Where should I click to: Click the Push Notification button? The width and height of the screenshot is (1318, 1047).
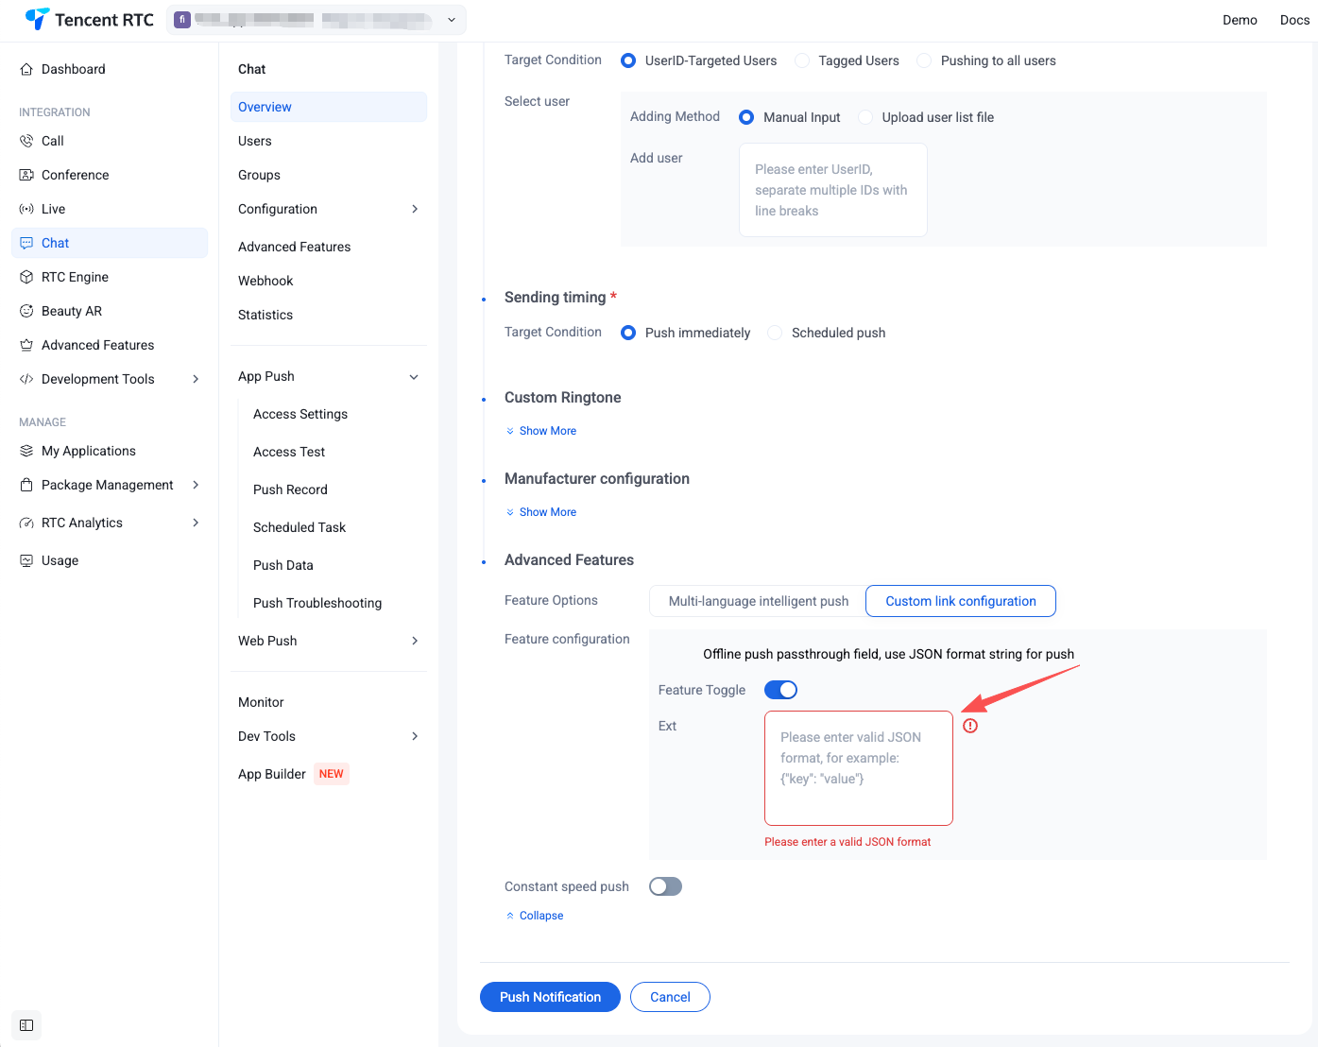pos(550,997)
